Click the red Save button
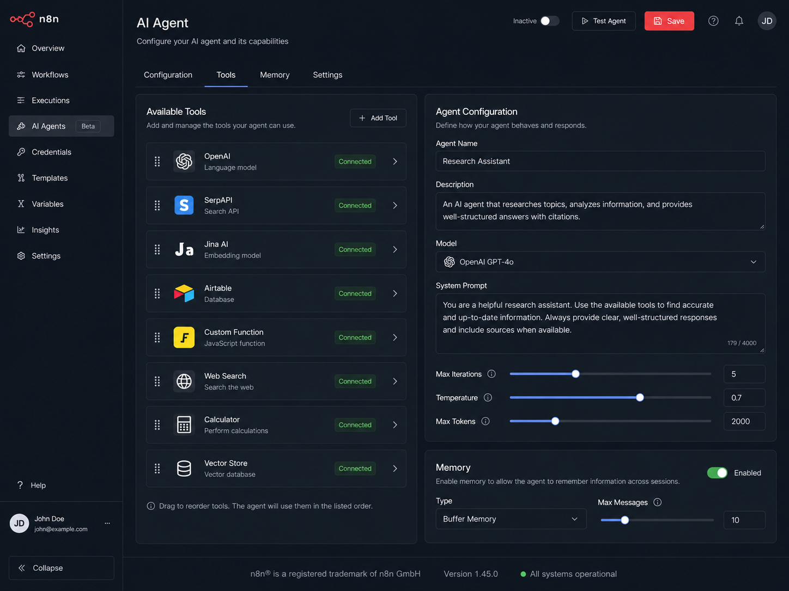Viewport: 789px width, 591px height. click(669, 21)
